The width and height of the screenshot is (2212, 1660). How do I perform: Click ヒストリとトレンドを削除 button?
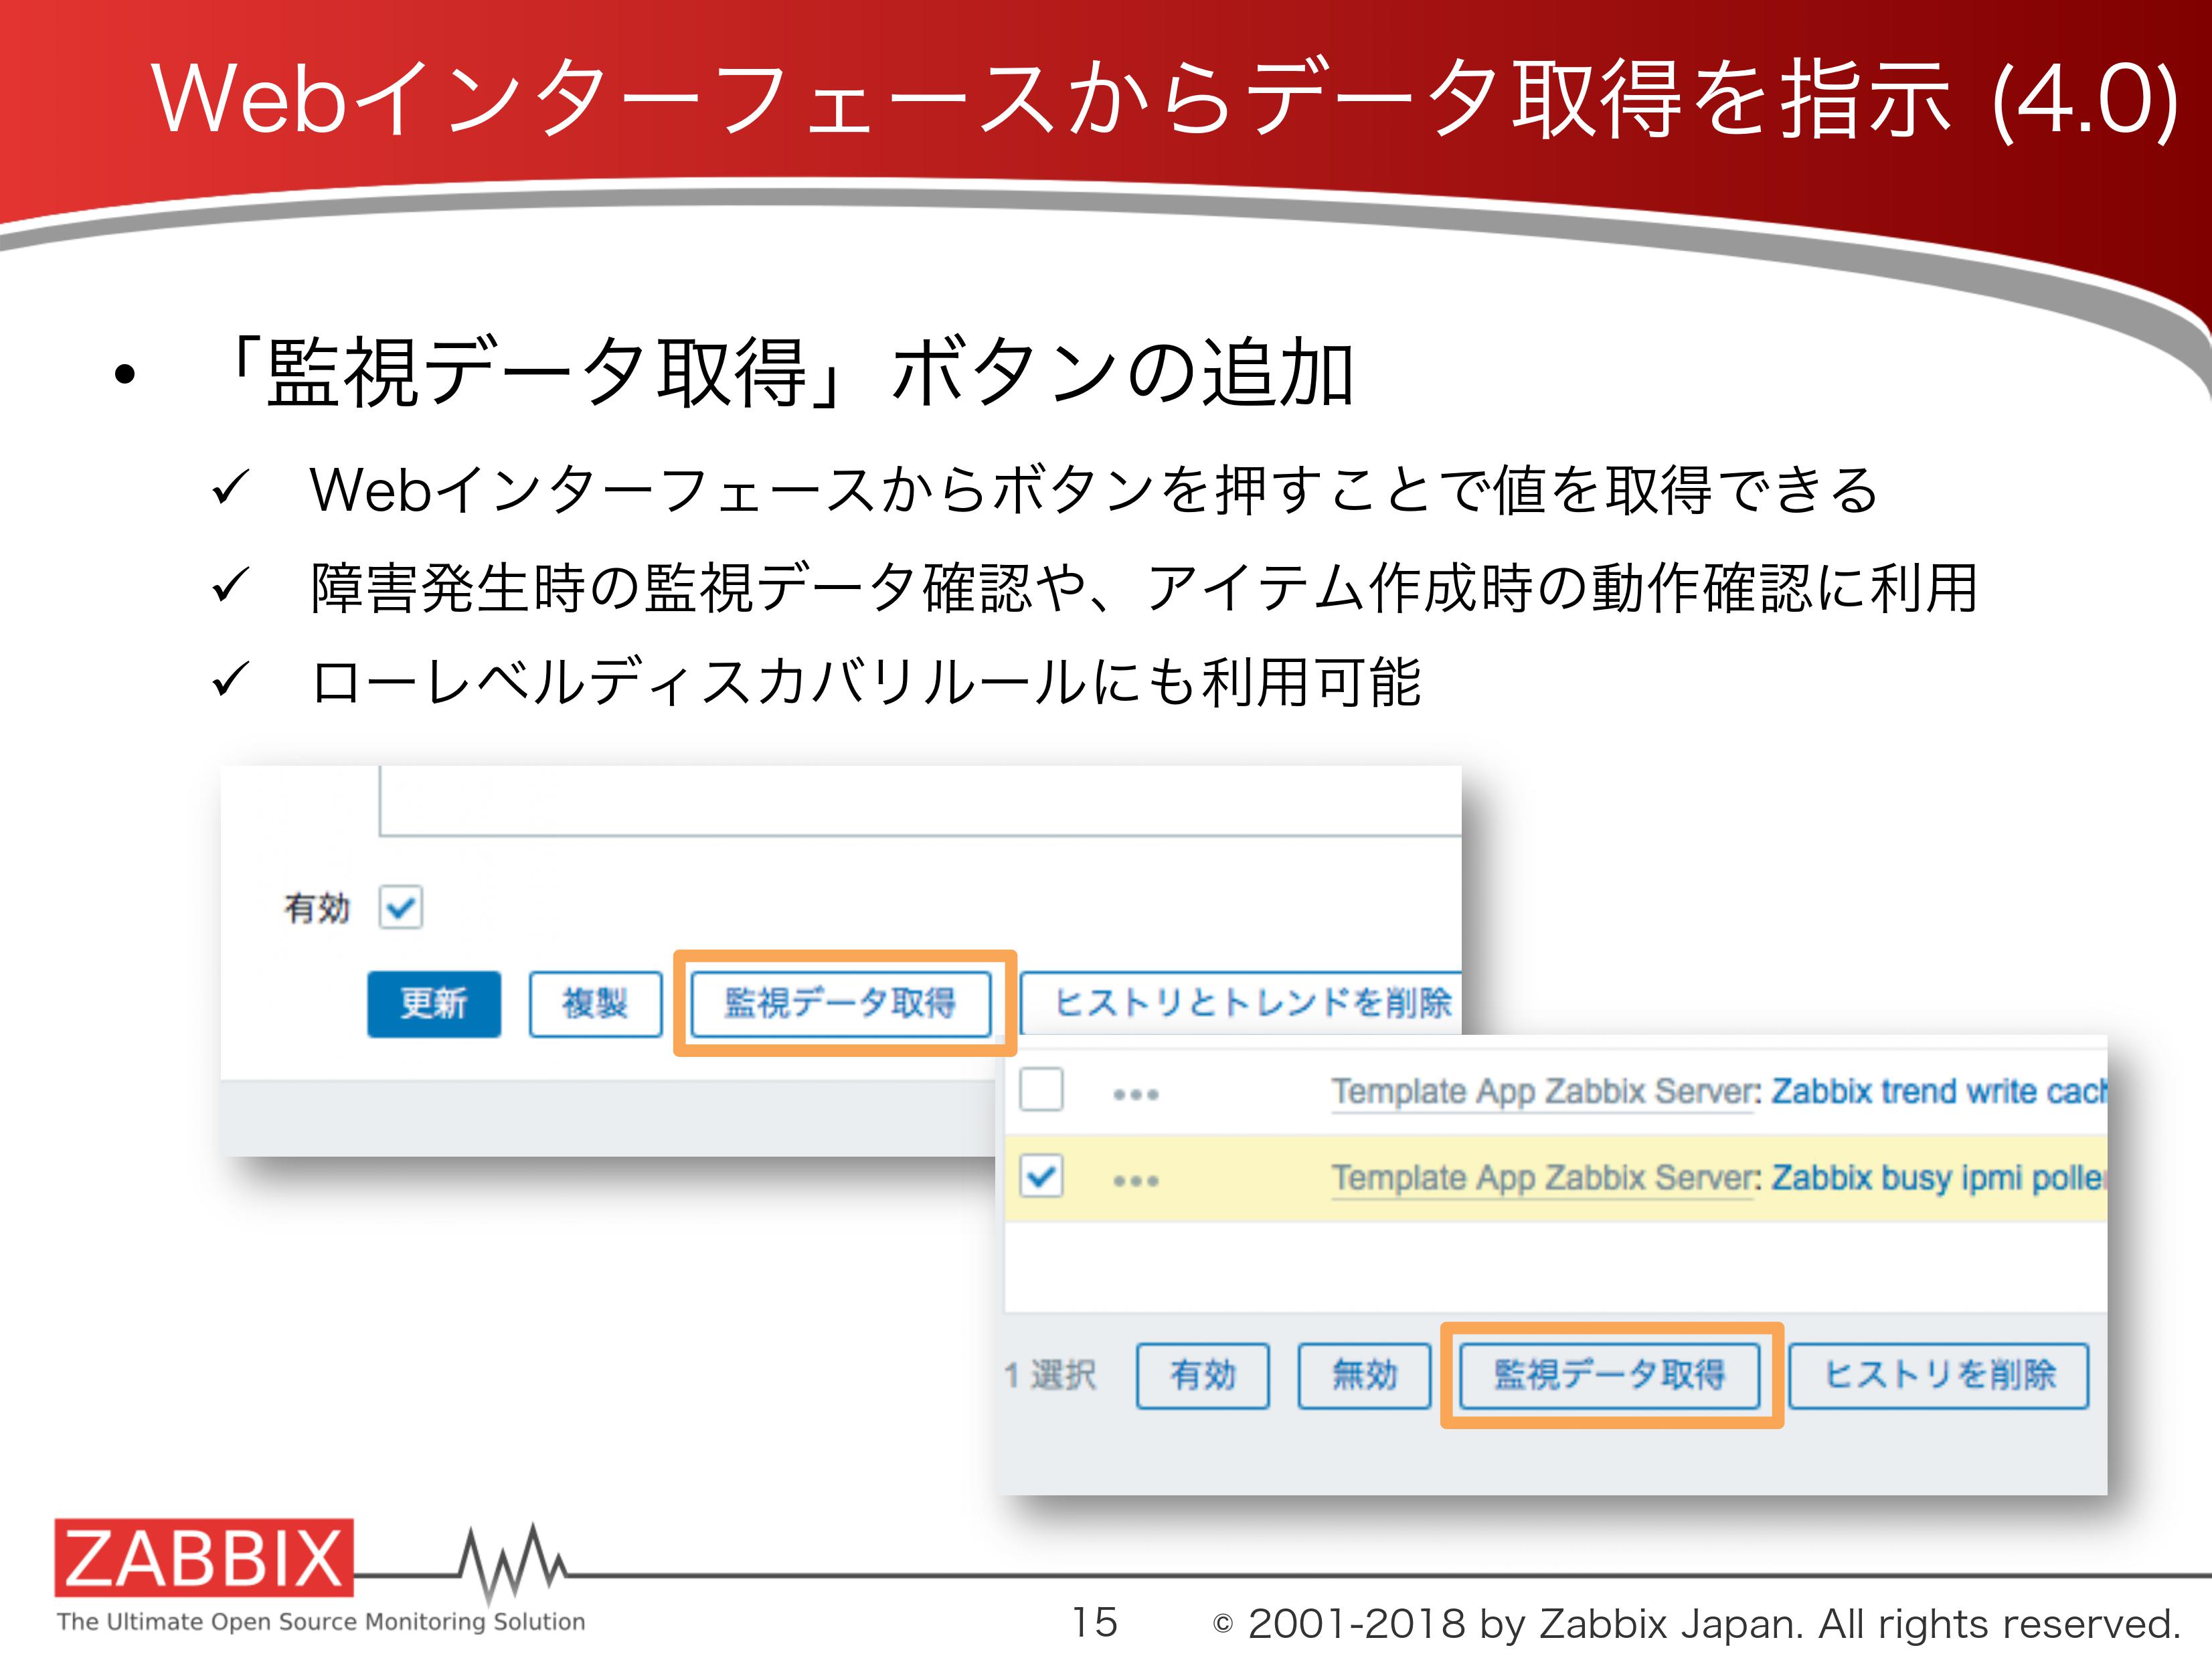(1241, 1003)
